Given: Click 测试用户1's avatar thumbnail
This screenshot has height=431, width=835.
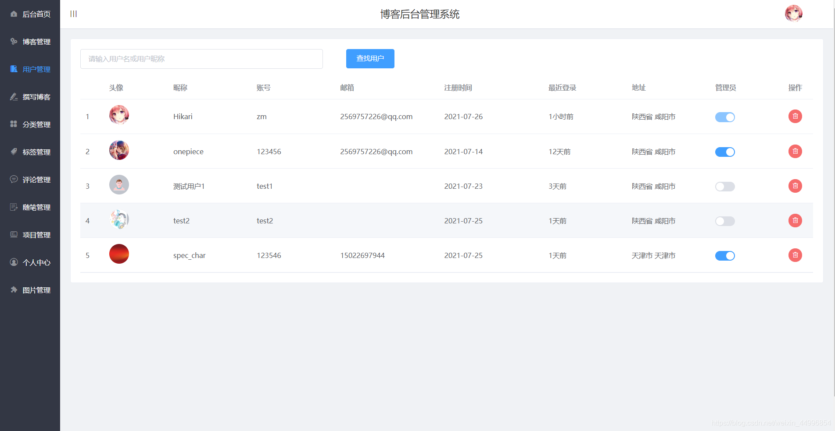Looking at the screenshot, I should tap(119, 185).
